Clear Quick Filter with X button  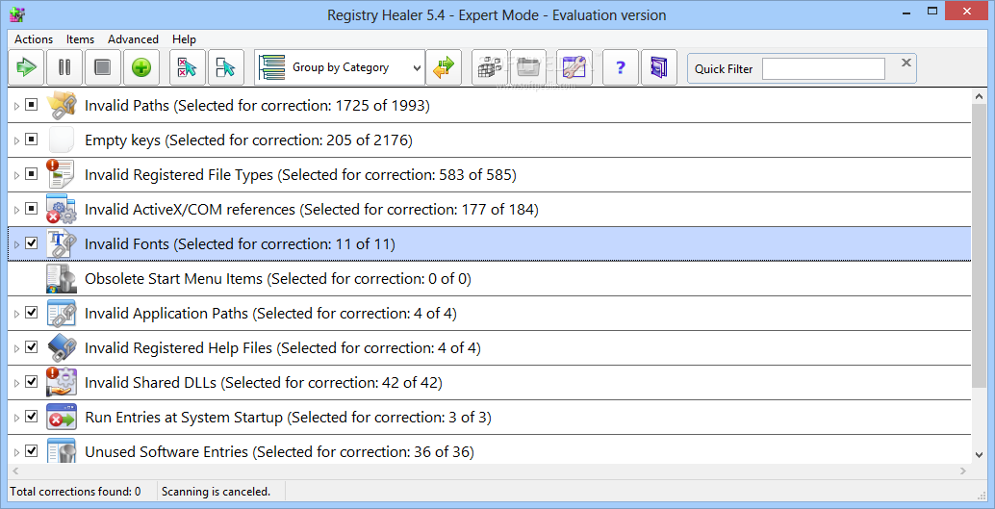906,63
